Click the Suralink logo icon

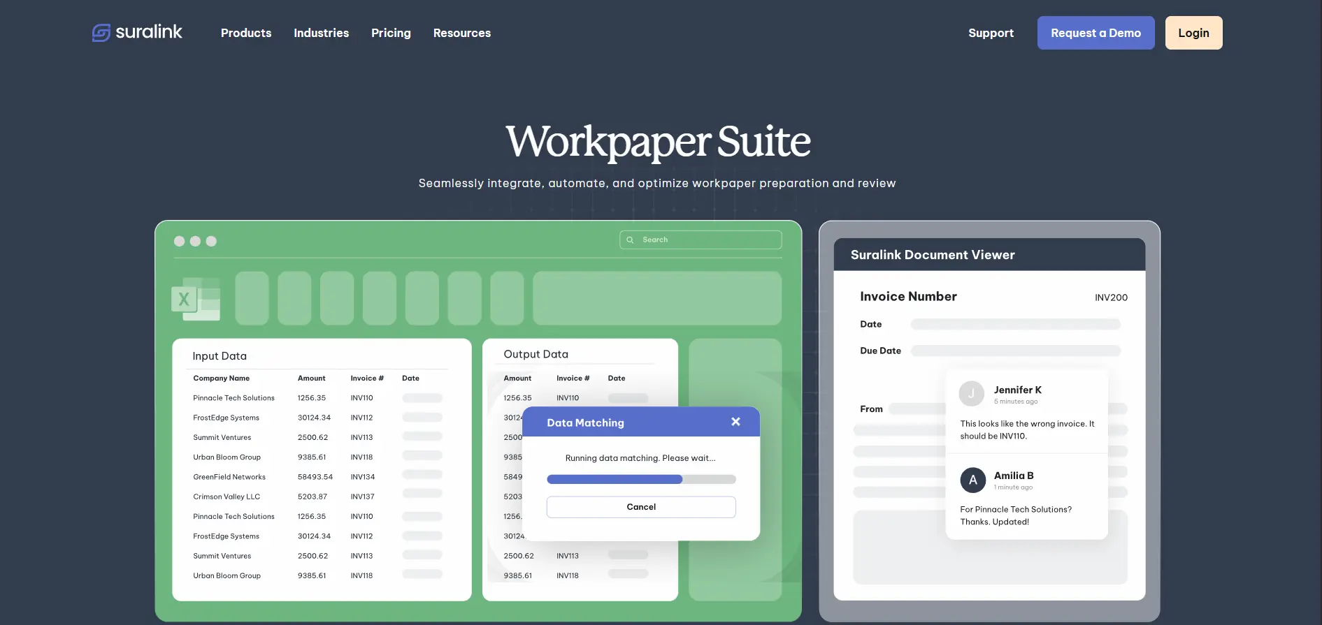point(101,33)
